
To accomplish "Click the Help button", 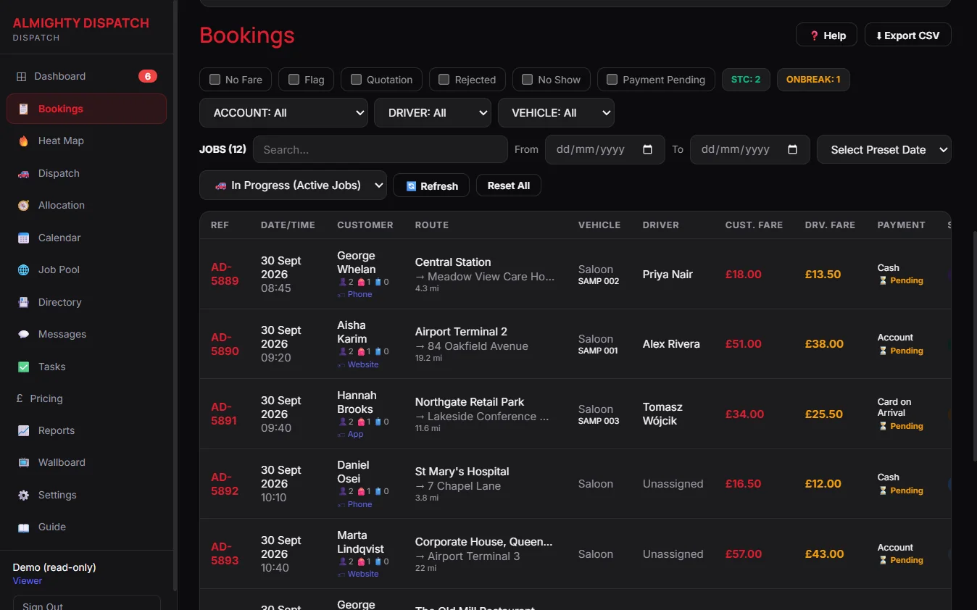I will click(826, 35).
